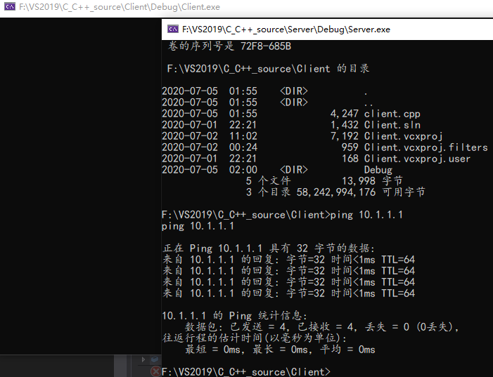Click the red error X icon
This screenshot has height=377, width=493.
click(x=155, y=371)
